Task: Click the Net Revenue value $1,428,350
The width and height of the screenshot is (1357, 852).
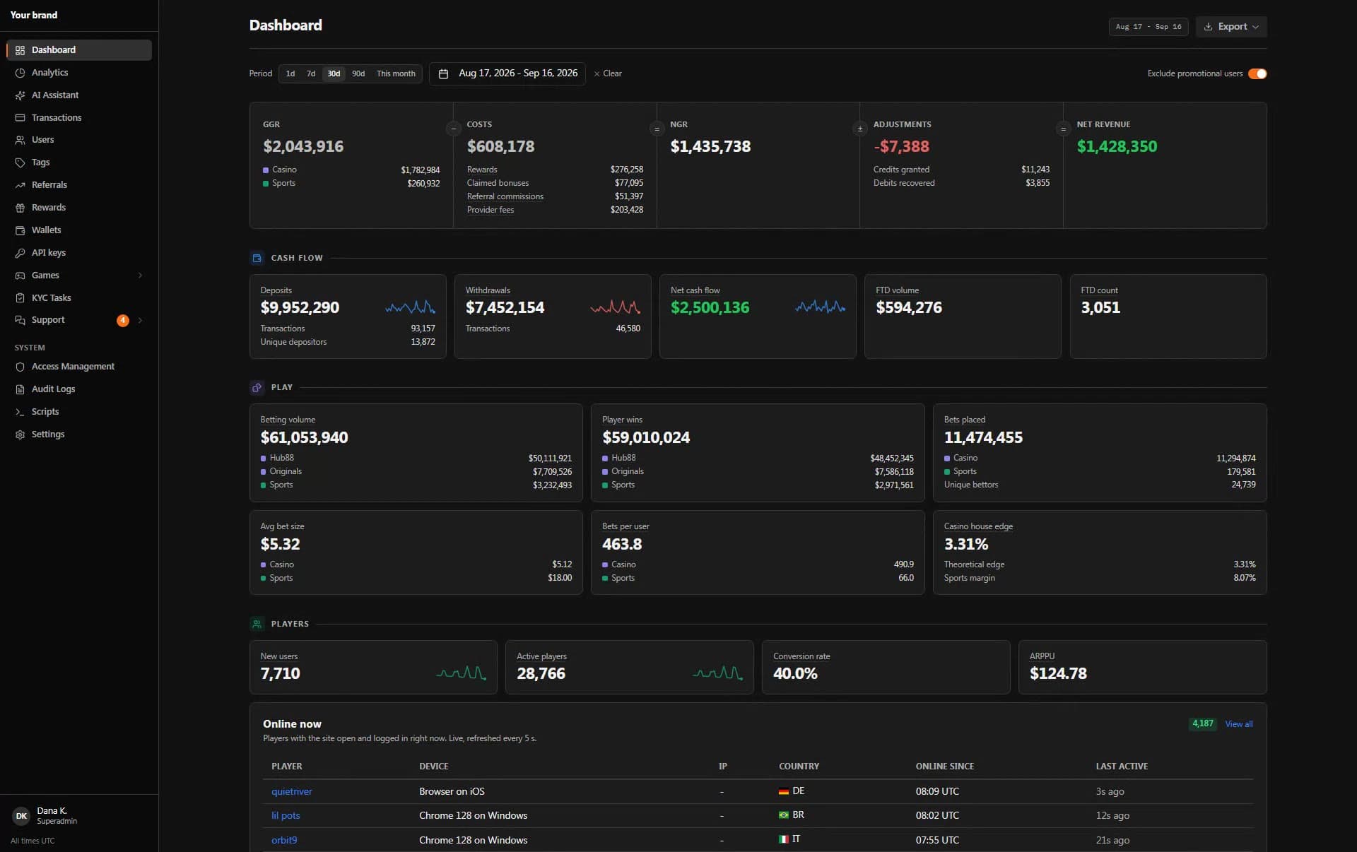Action: coord(1117,146)
